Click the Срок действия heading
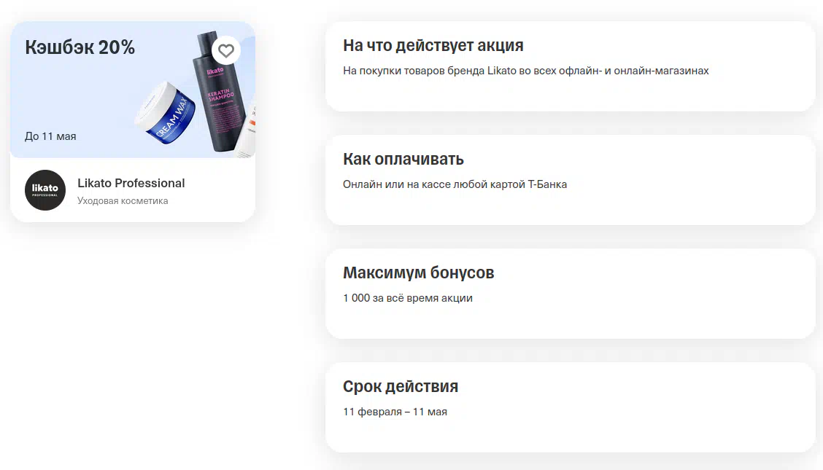 click(401, 386)
